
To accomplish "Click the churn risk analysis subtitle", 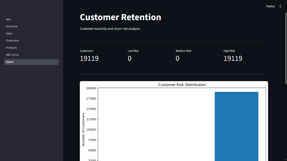I will click(110, 29).
